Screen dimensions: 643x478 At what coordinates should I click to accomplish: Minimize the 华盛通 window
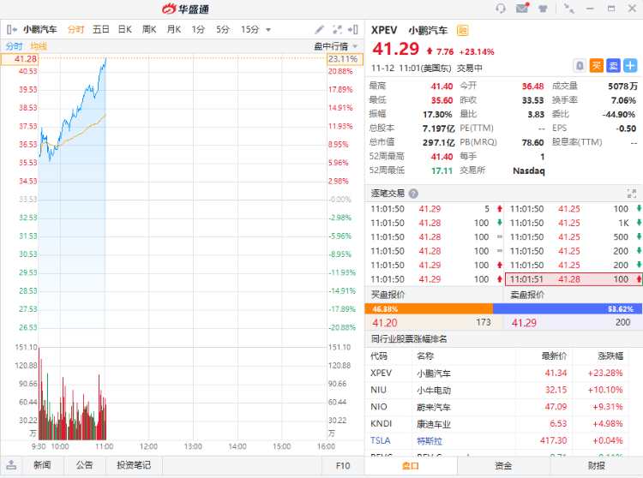click(x=590, y=9)
